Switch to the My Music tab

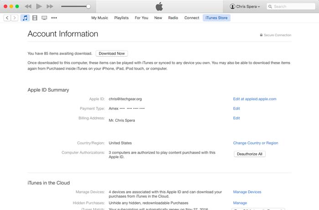coord(100,18)
